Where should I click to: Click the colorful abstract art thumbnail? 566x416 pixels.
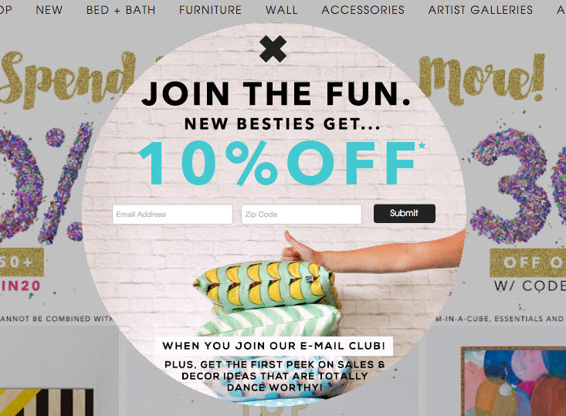pos(513,382)
